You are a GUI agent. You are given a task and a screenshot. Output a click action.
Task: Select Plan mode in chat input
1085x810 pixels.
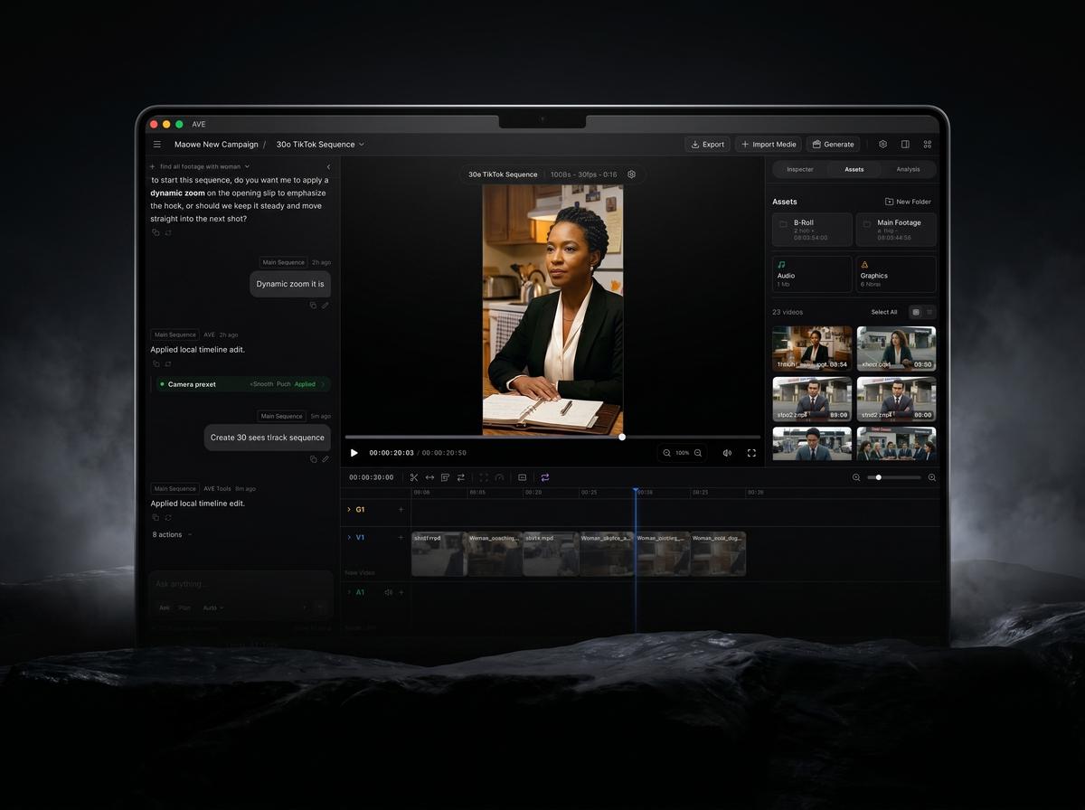click(x=184, y=607)
